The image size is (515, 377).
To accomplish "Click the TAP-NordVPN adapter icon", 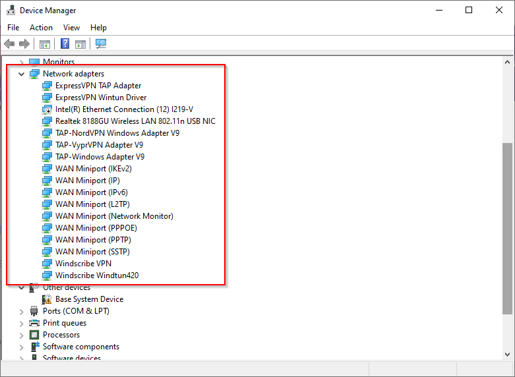I will coord(47,133).
